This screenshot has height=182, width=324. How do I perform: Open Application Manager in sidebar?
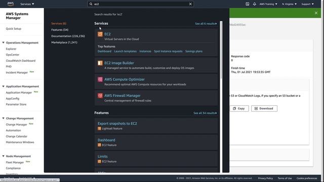pos(19,93)
